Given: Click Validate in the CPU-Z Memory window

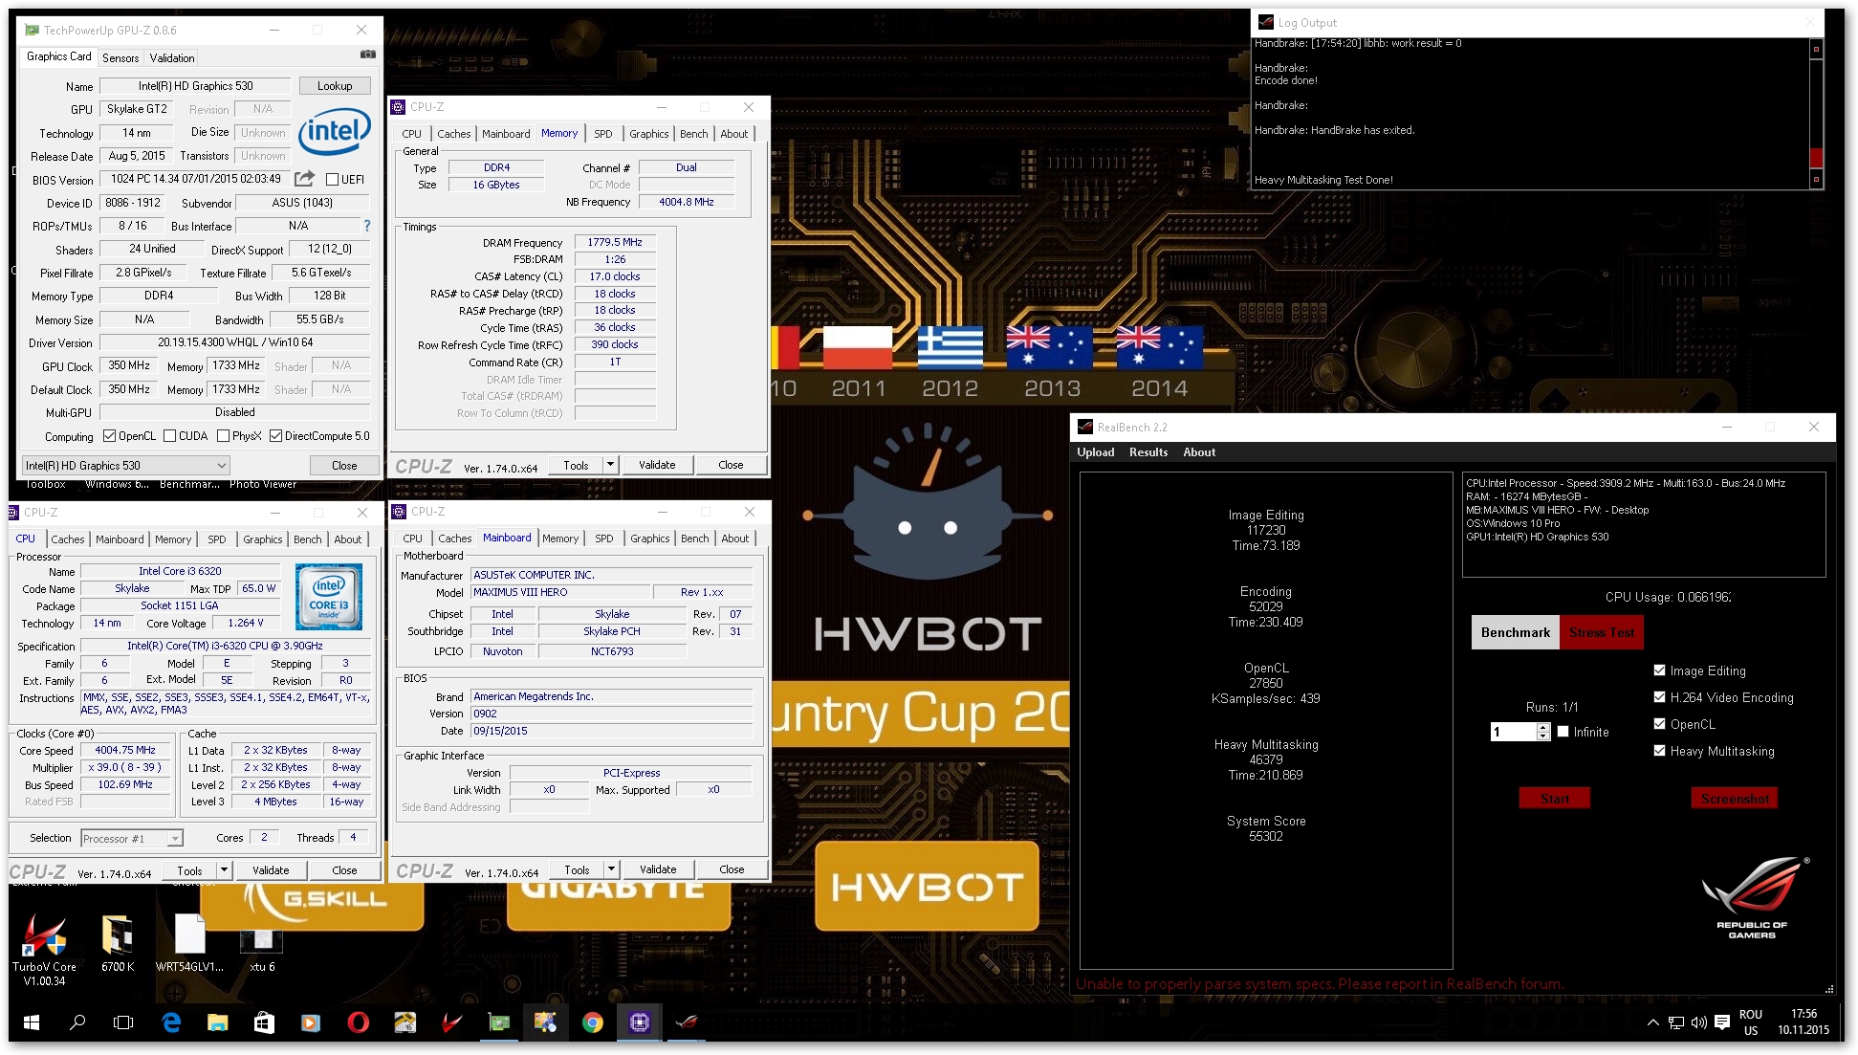Looking at the screenshot, I should click(x=657, y=465).
